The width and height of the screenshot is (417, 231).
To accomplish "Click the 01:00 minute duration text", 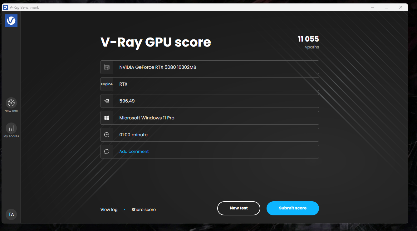I will coord(134,135).
